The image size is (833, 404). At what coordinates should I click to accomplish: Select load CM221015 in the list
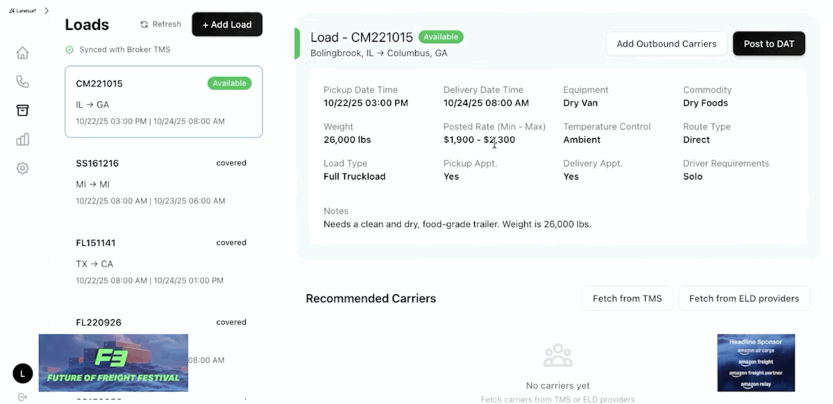tap(163, 101)
